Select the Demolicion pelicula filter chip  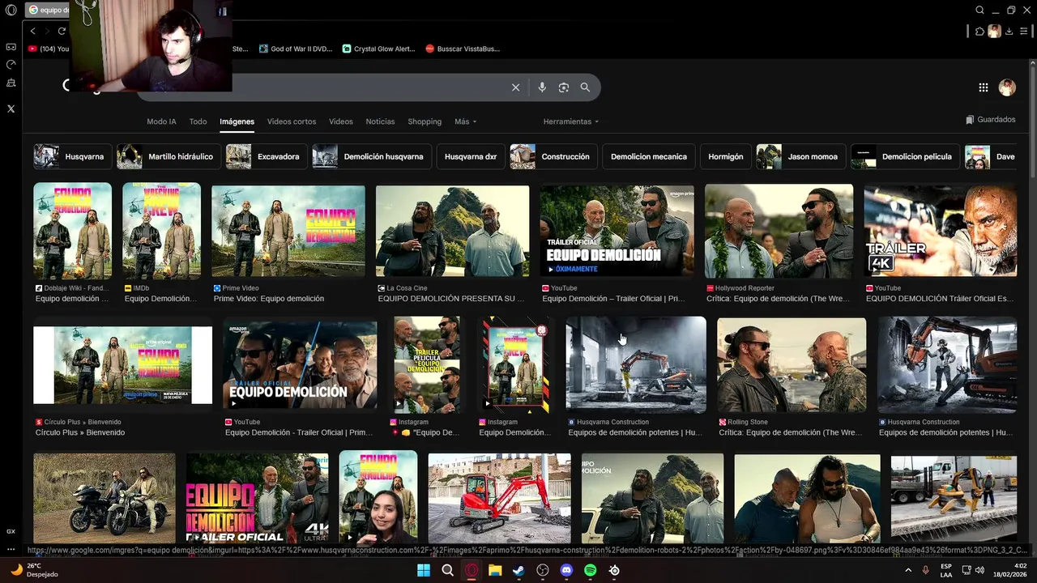906,156
